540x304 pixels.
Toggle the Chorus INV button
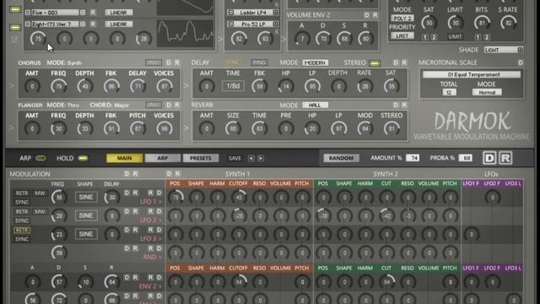(x=154, y=62)
